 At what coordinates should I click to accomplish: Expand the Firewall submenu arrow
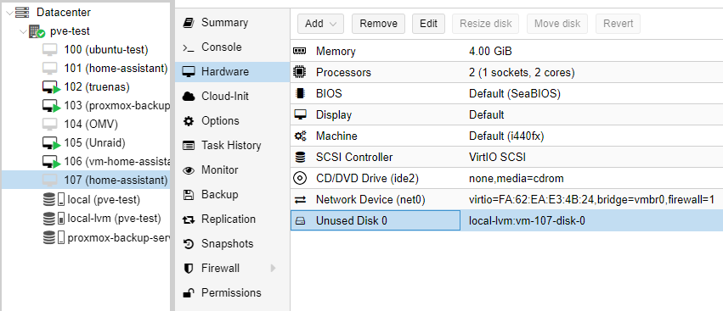[273, 268]
